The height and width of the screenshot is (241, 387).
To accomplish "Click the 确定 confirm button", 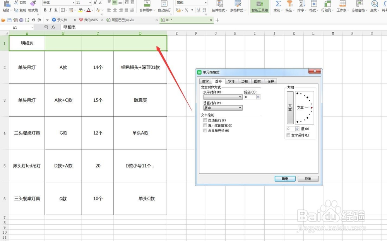I will (x=285, y=178).
